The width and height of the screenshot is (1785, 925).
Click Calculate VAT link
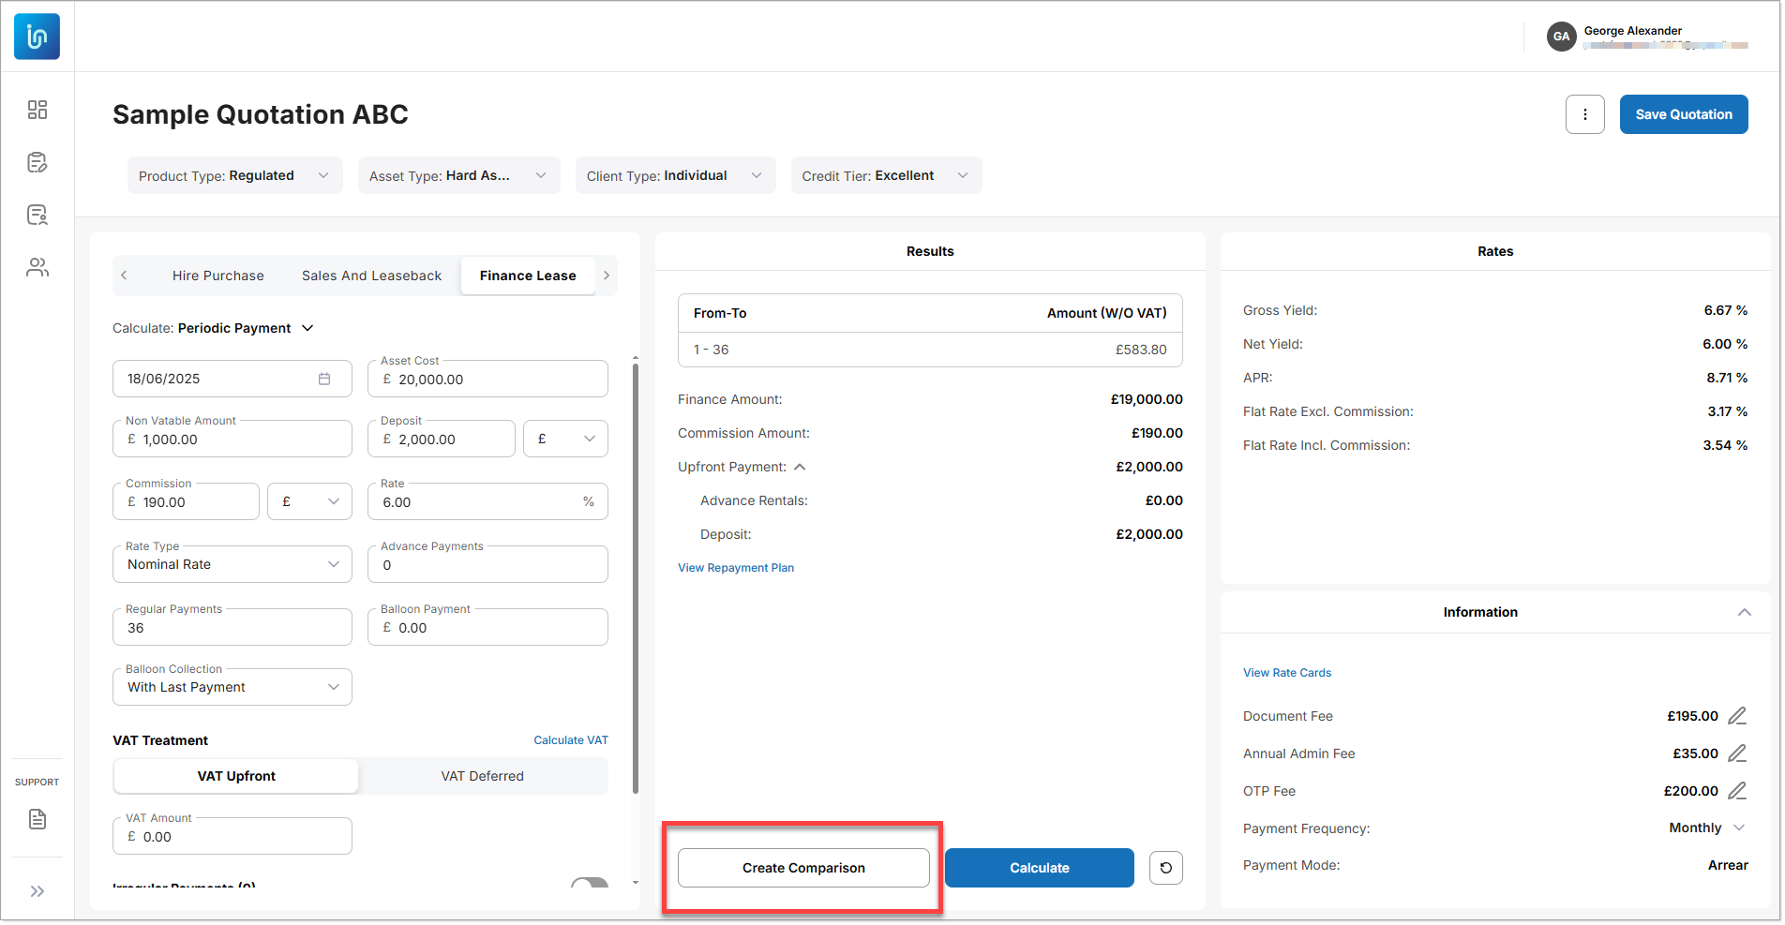click(571, 740)
